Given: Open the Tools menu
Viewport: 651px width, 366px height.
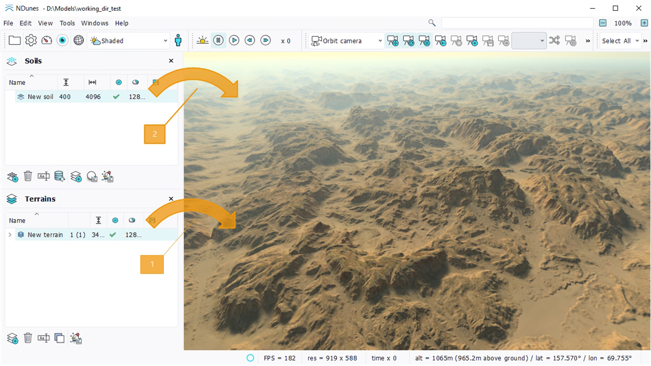Looking at the screenshot, I should [67, 23].
